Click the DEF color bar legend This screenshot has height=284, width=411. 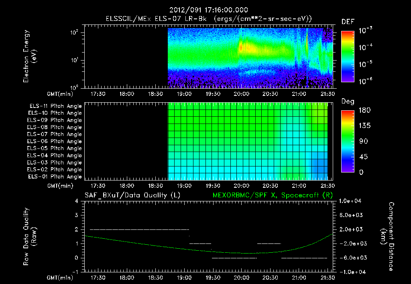coord(348,57)
